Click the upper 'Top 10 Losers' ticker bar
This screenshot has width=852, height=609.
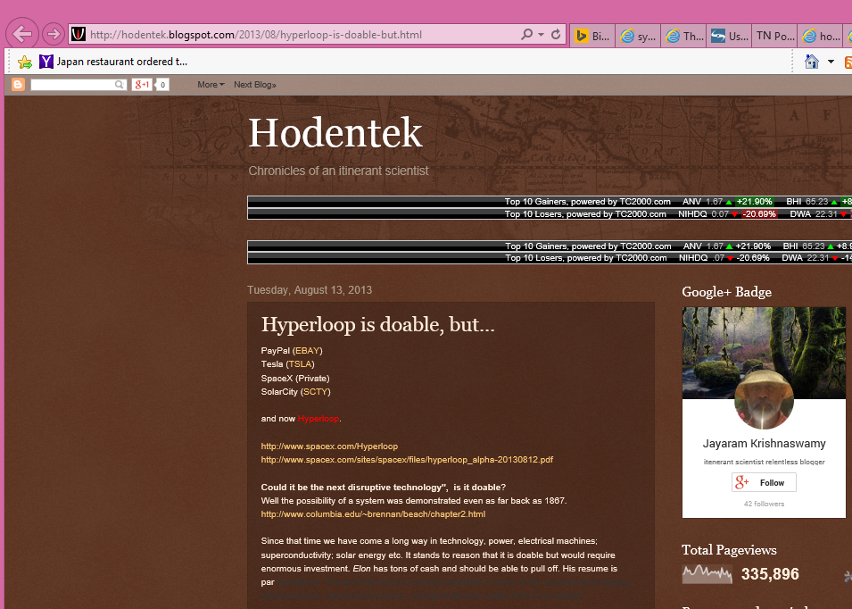tap(550, 213)
